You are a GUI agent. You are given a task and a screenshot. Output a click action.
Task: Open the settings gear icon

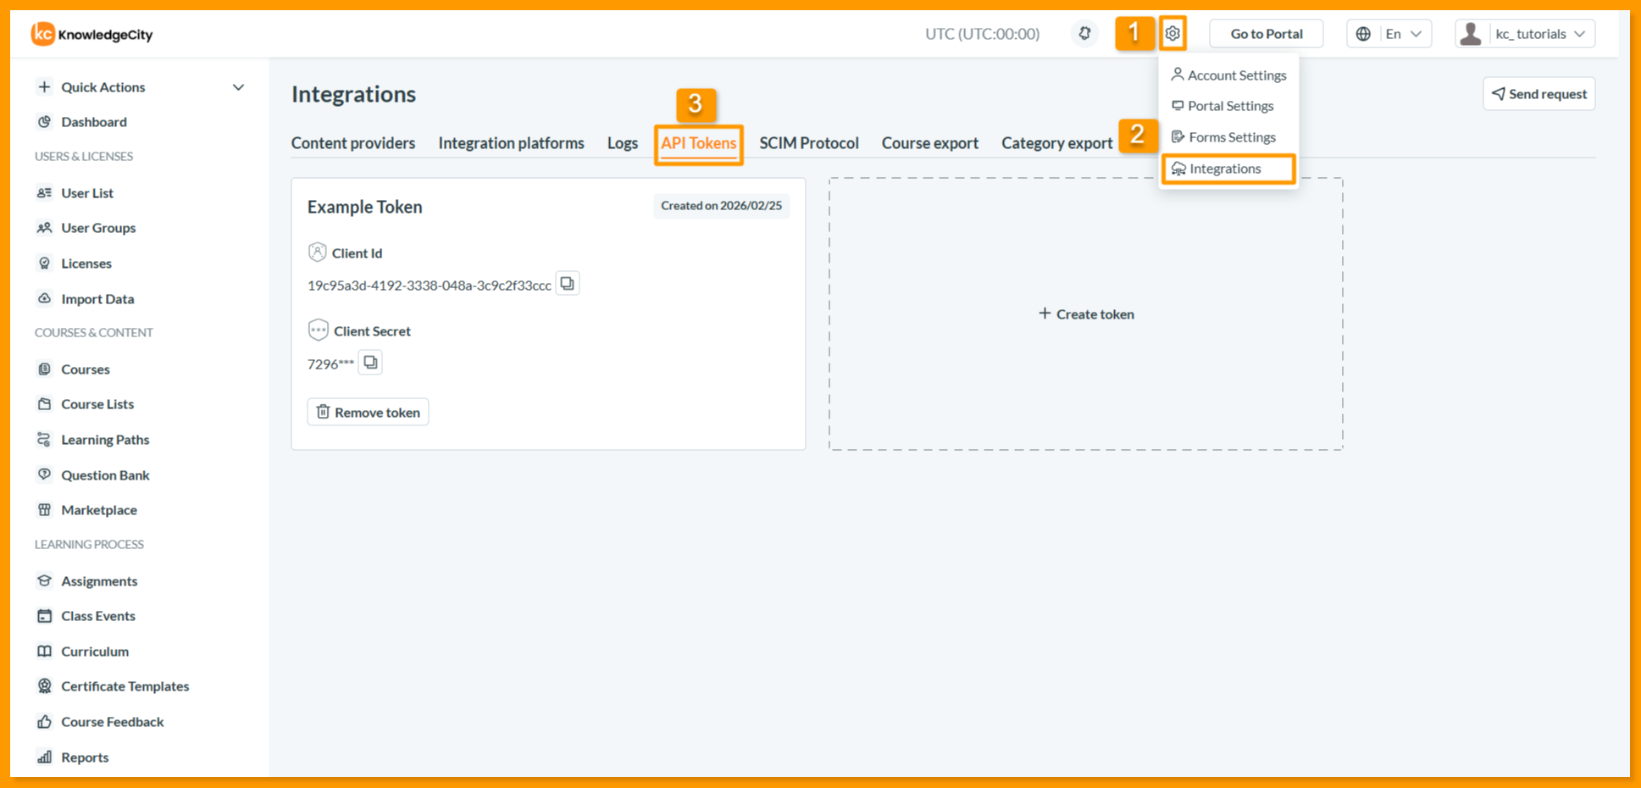click(1173, 34)
